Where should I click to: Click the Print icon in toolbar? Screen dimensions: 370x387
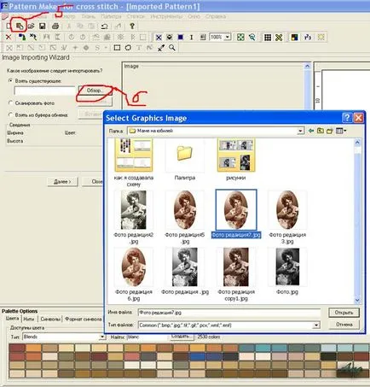tap(55, 26)
